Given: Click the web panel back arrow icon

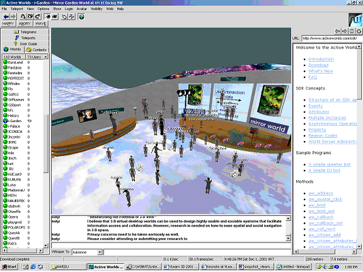Looking at the screenshot, I should tap(338, 31).
